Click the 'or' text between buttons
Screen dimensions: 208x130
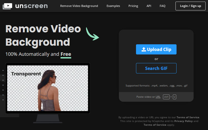tap(156, 59)
